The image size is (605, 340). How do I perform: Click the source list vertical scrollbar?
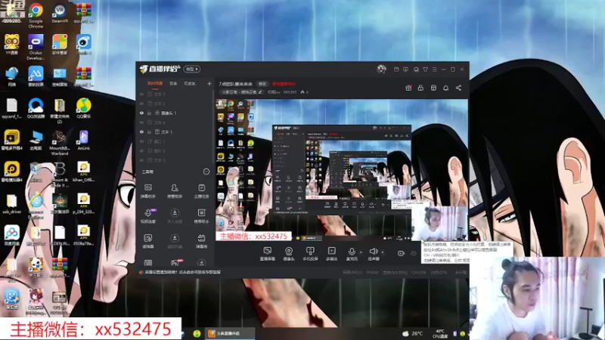[x=213, y=127]
